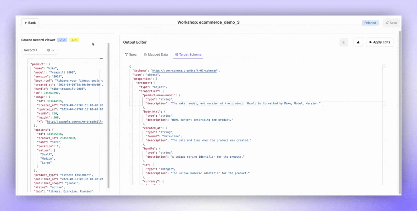
Task: Click the yellow warning badge showing 0
Action: (x=74, y=40)
